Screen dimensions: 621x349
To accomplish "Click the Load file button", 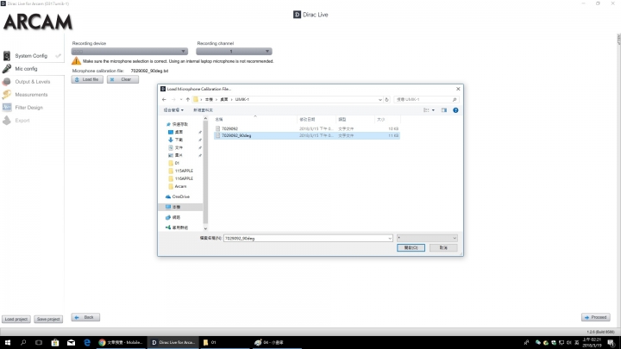I will pos(87,79).
